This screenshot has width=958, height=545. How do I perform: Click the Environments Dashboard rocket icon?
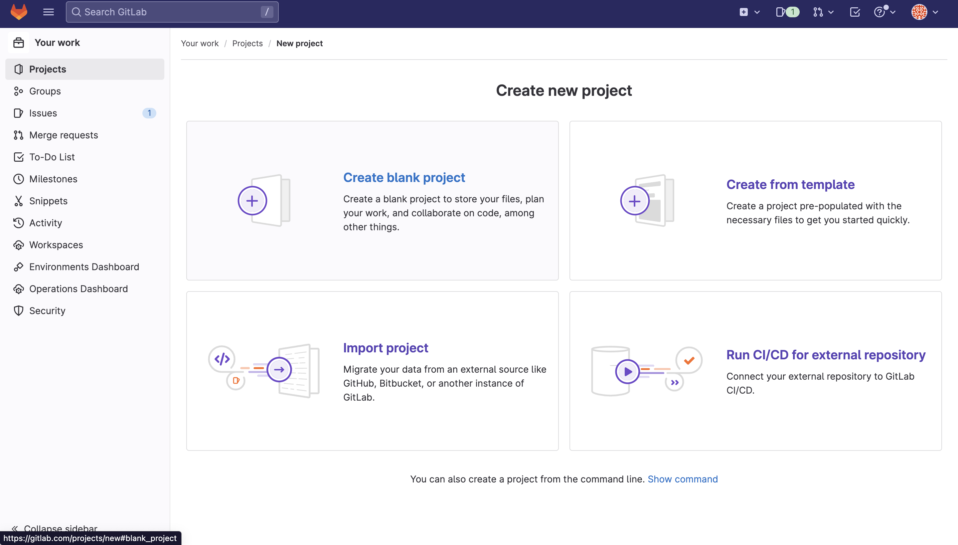click(18, 267)
